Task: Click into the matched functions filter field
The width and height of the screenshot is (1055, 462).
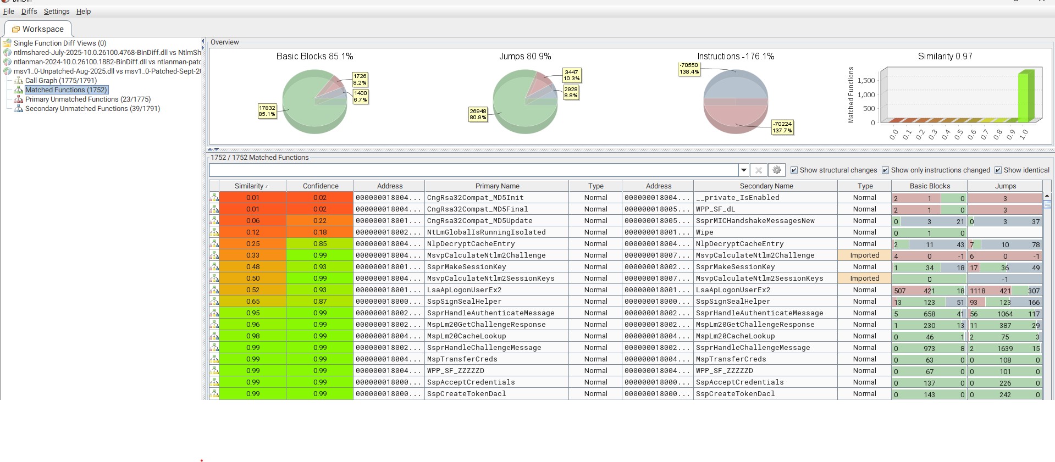Action: click(x=473, y=170)
